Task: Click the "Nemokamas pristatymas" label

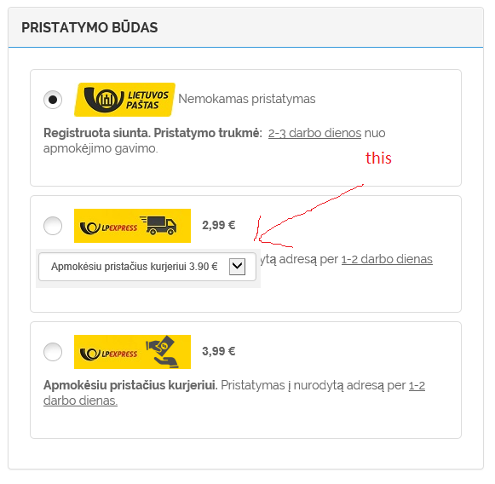Action: (x=247, y=99)
